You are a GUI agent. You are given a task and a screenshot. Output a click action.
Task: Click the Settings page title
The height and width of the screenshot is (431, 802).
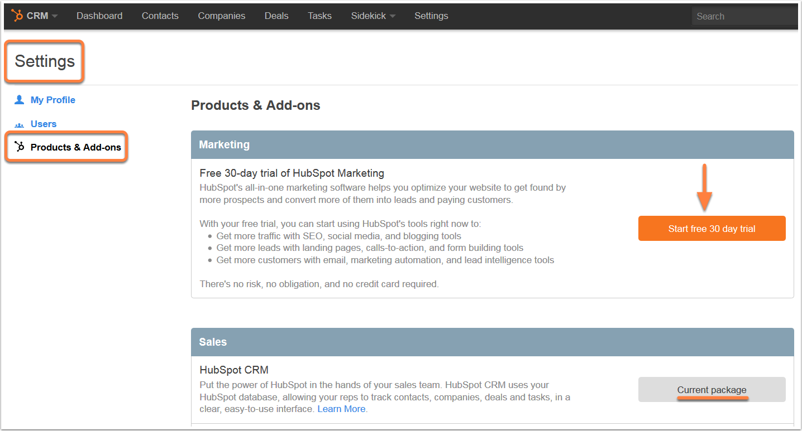(45, 61)
